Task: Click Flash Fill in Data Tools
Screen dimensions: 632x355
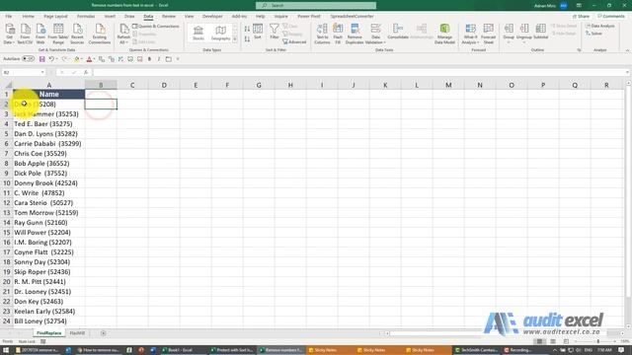Action: pos(338,34)
